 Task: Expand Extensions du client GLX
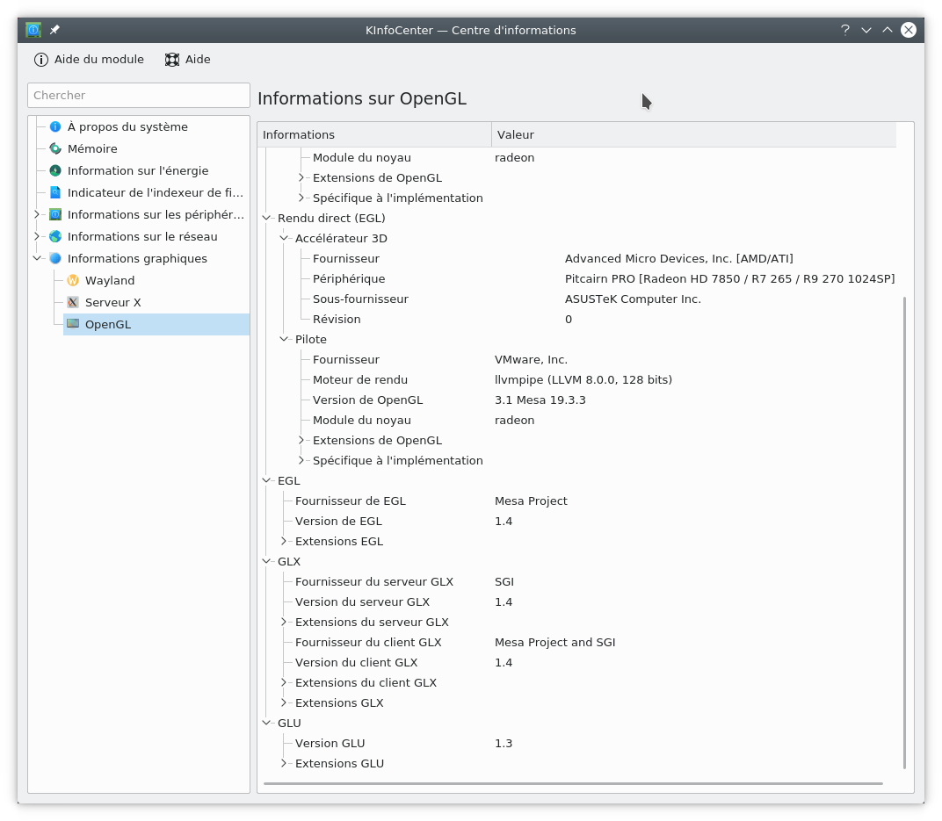284,682
